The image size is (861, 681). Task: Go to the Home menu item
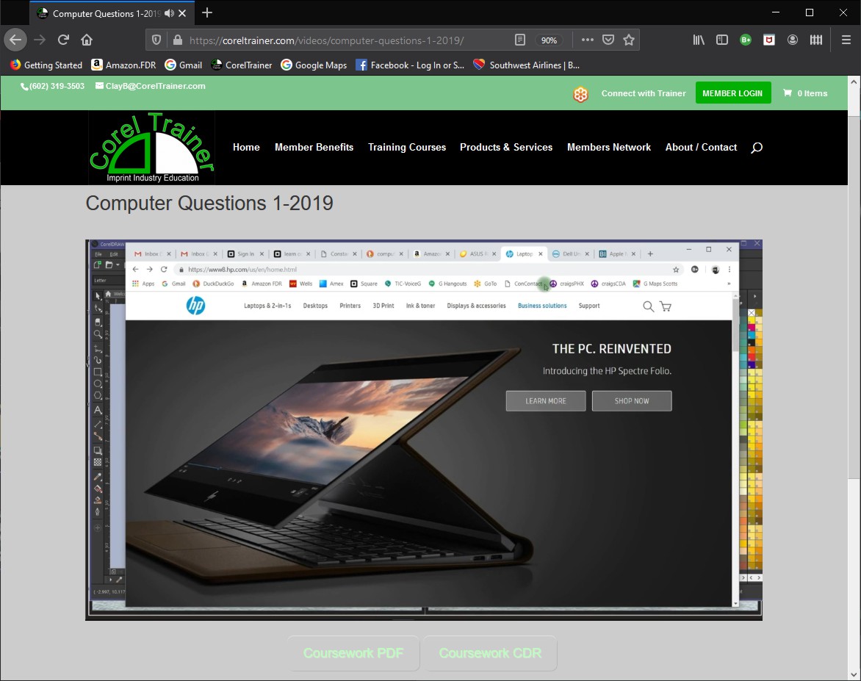246,147
